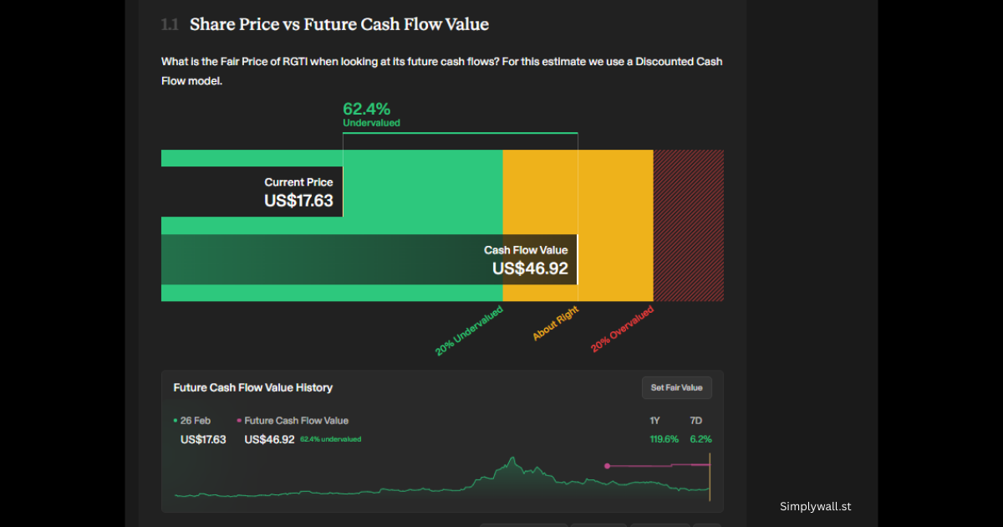Click the yellow vertical marker at chart's right end
The width and height of the screenshot is (1003, 527).
click(710, 477)
